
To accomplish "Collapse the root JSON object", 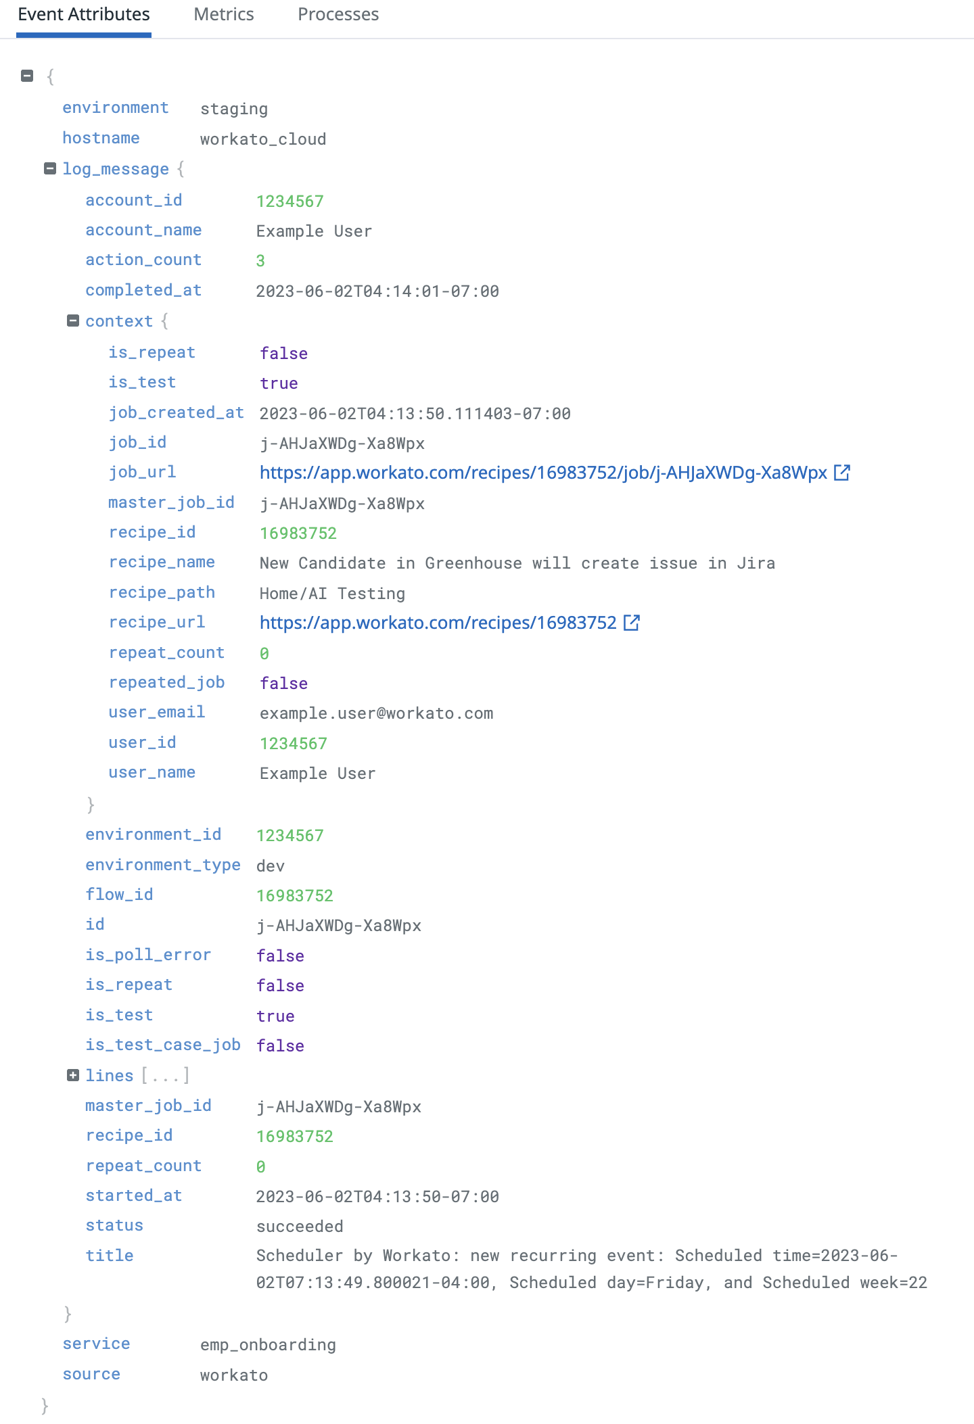I will pyautogui.click(x=27, y=76).
